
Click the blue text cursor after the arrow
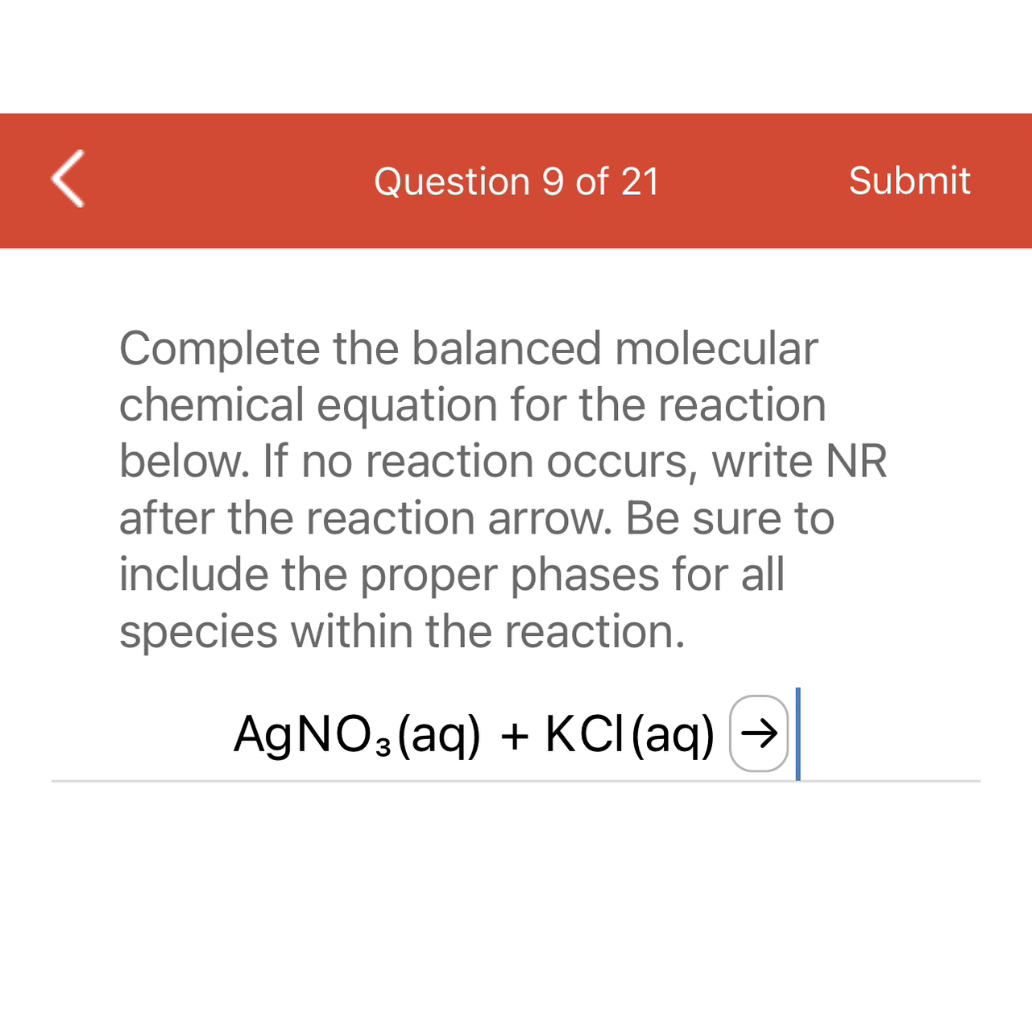798,734
